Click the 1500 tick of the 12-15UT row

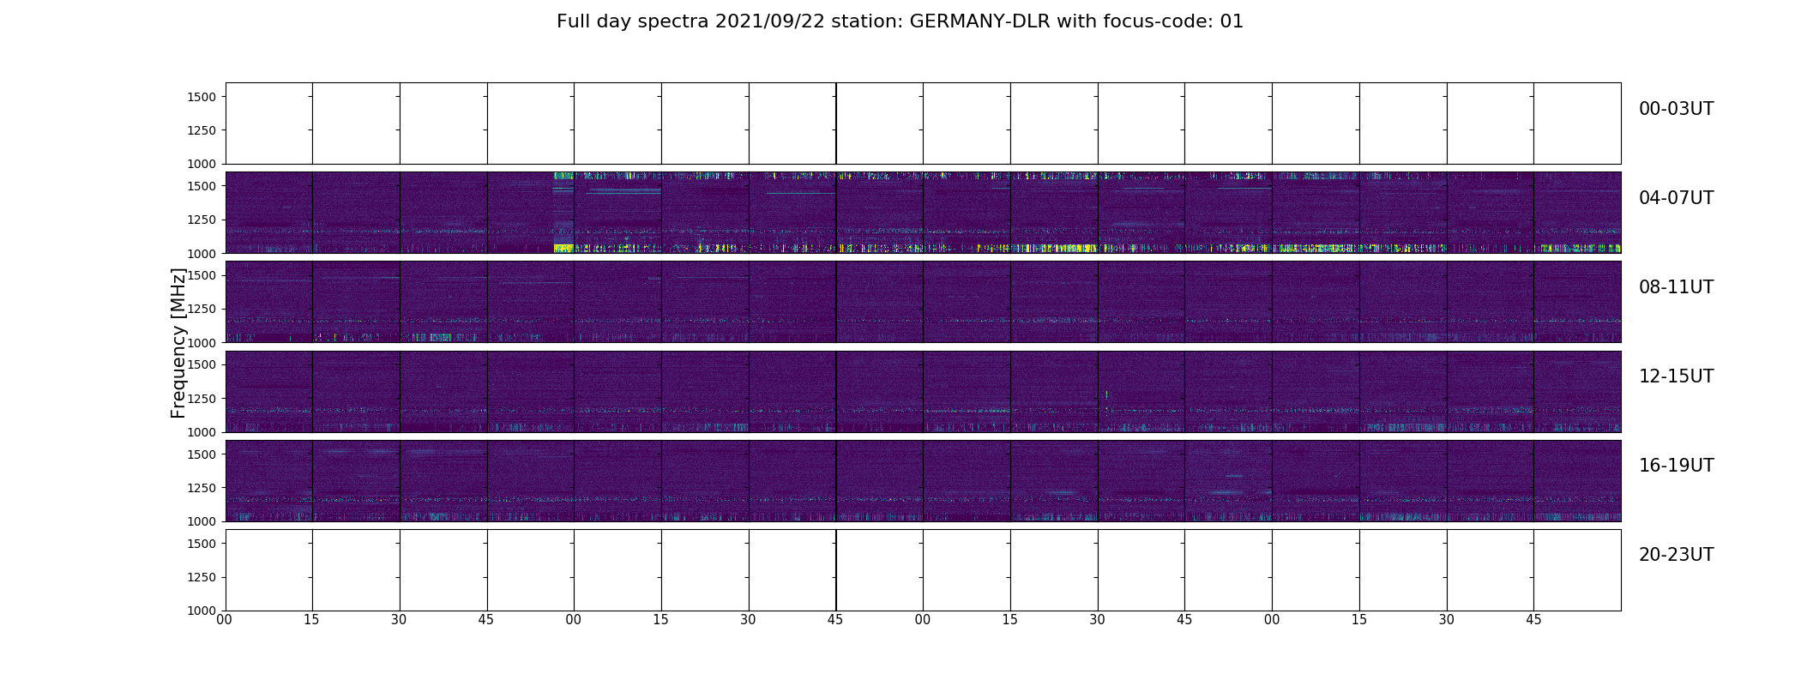(202, 364)
